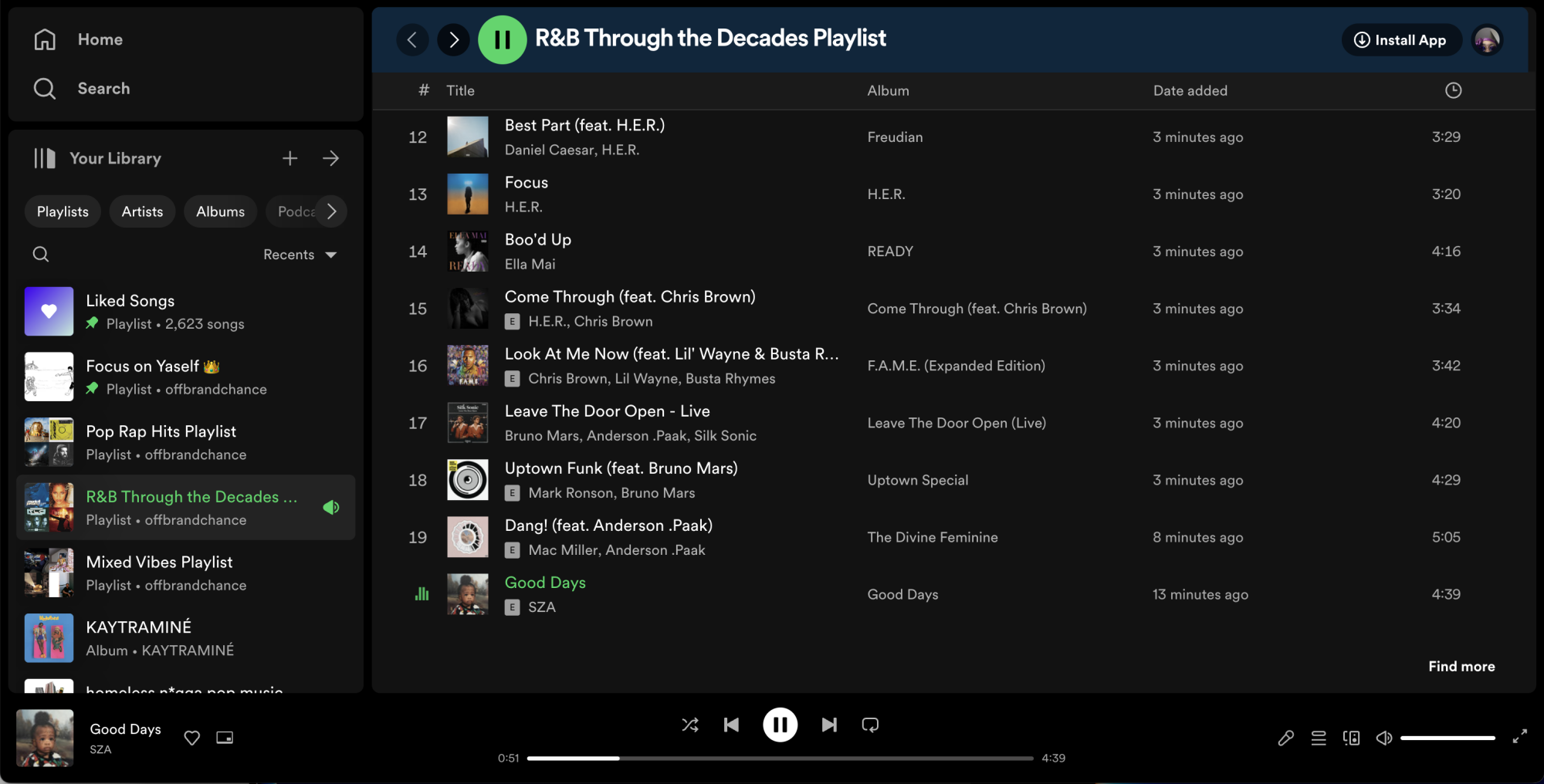Open Search from sidebar label
Viewport: 1544px width, 784px height.
[103, 89]
